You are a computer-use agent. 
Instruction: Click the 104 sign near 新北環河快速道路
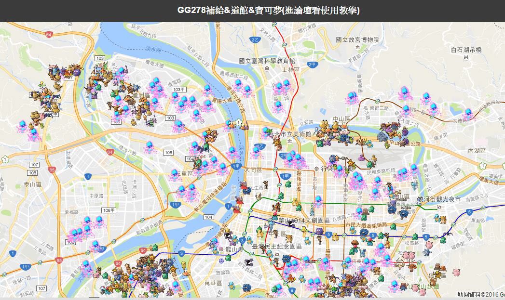[x=208, y=217]
